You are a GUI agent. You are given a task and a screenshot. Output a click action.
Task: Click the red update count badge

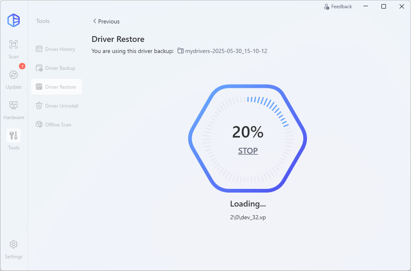pyautogui.click(x=22, y=66)
